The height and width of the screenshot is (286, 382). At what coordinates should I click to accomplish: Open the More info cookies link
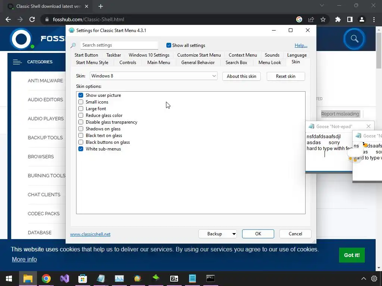[x=24, y=259]
